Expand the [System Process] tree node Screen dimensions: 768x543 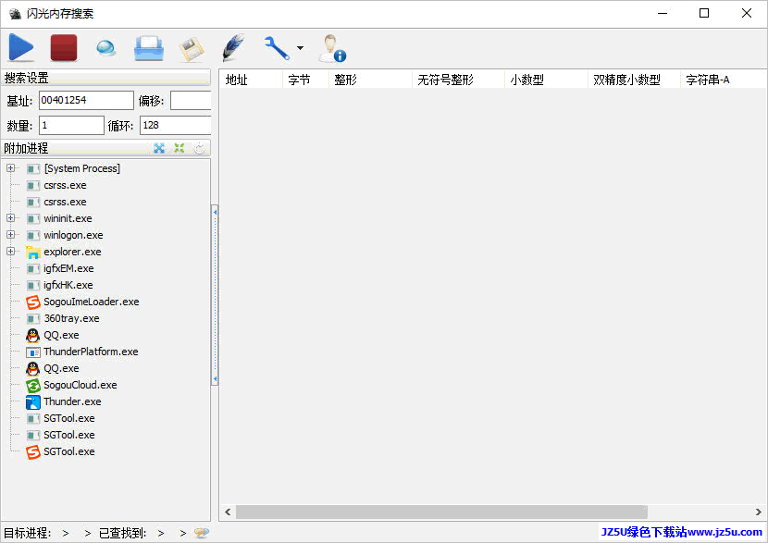(x=10, y=168)
